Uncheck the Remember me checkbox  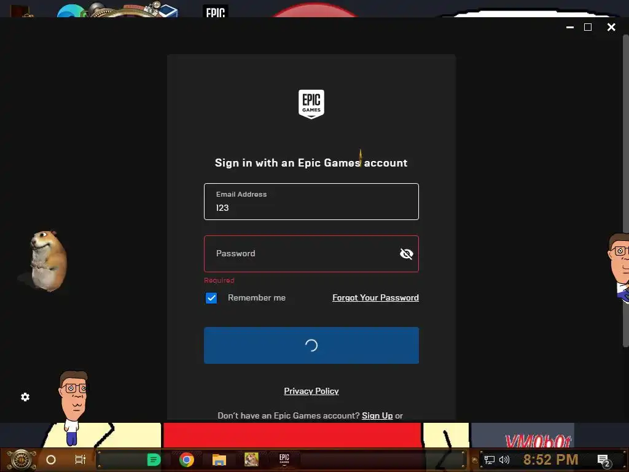(211, 298)
